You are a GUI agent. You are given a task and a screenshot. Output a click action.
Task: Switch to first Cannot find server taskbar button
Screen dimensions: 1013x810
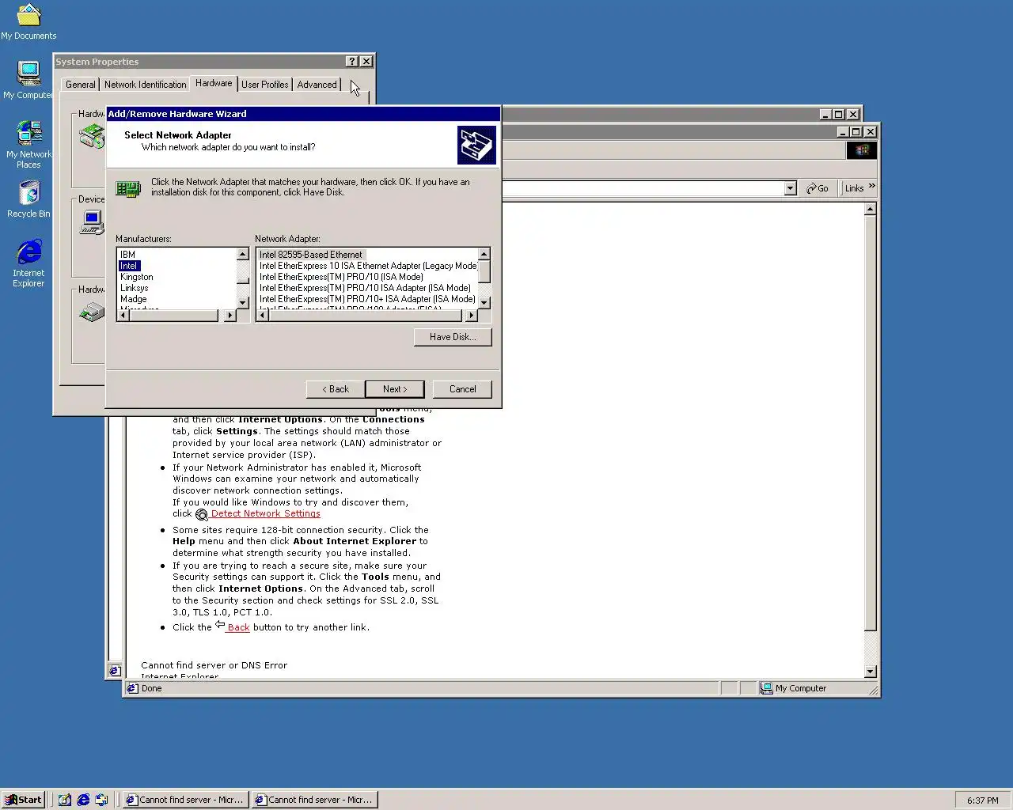(185, 800)
